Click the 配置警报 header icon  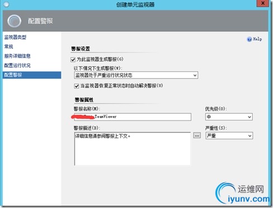point(14,21)
